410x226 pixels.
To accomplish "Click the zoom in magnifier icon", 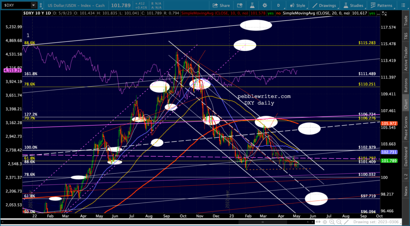I will (x=332, y=222).
